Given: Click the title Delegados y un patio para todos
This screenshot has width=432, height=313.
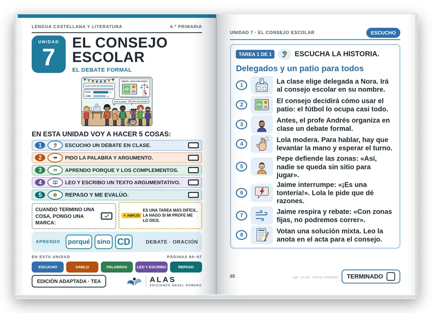Looking at the screenshot, I should click(300, 68).
